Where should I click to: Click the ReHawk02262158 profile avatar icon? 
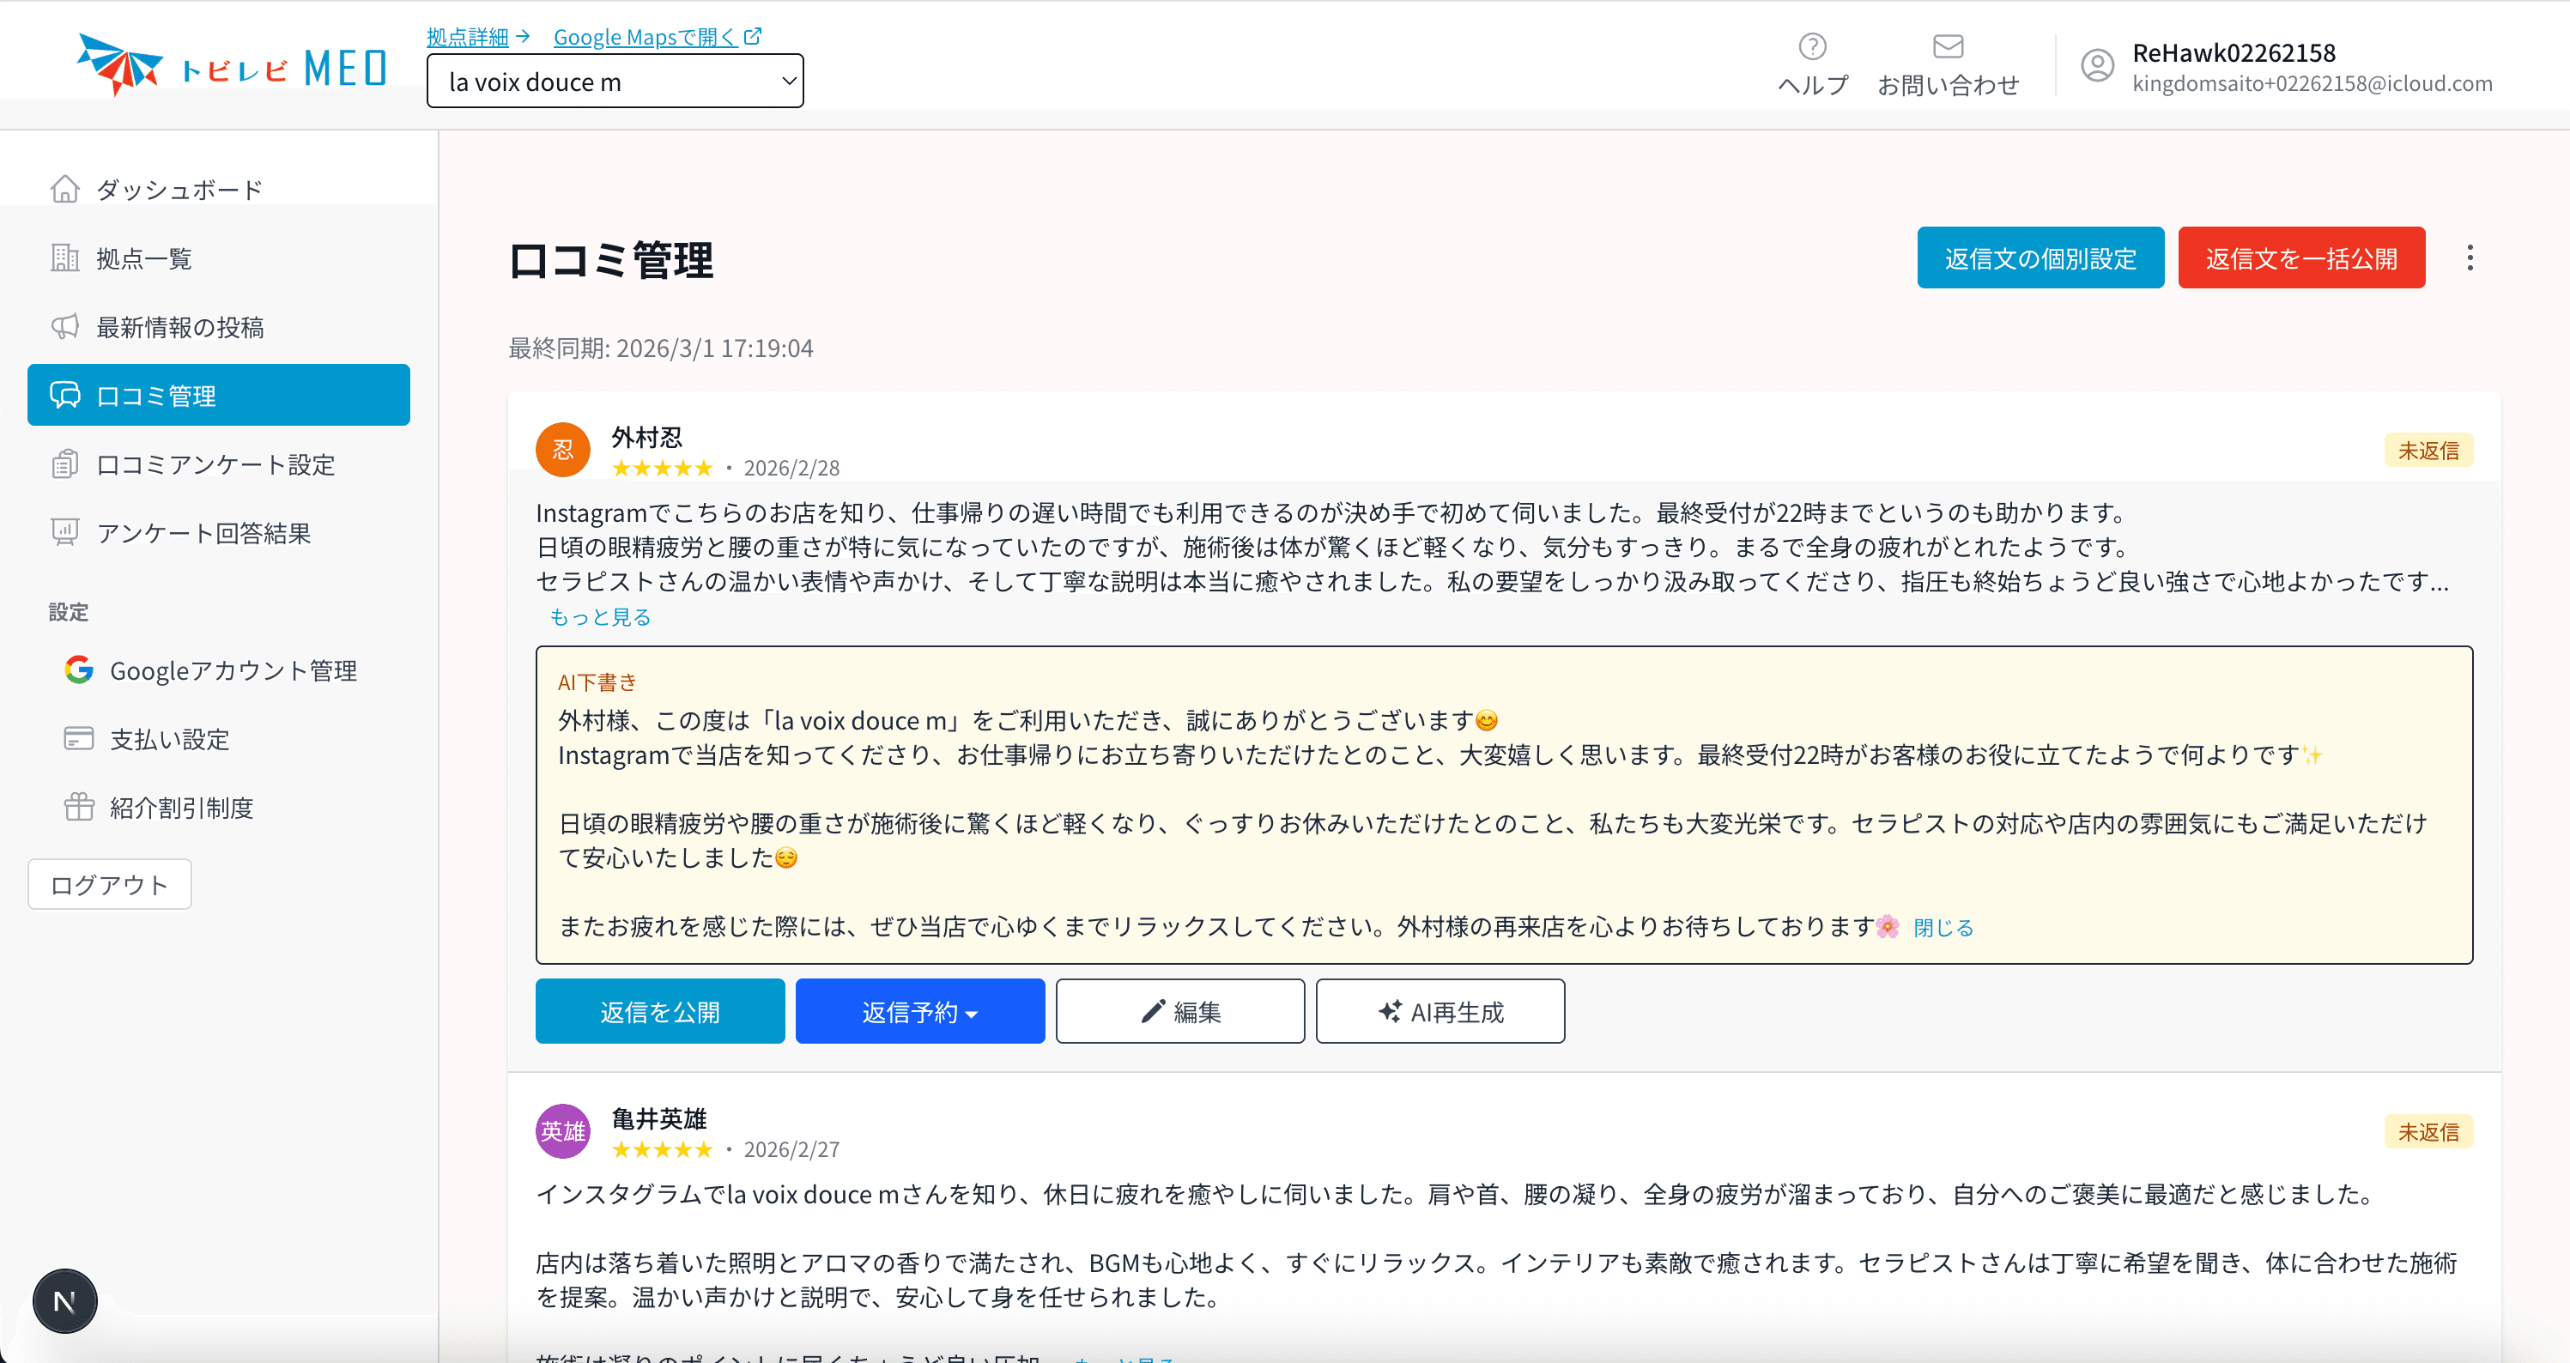pos(2096,64)
